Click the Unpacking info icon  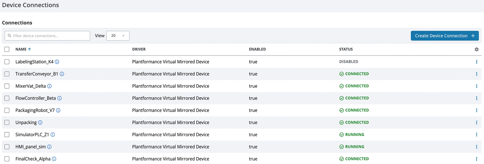(40, 122)
